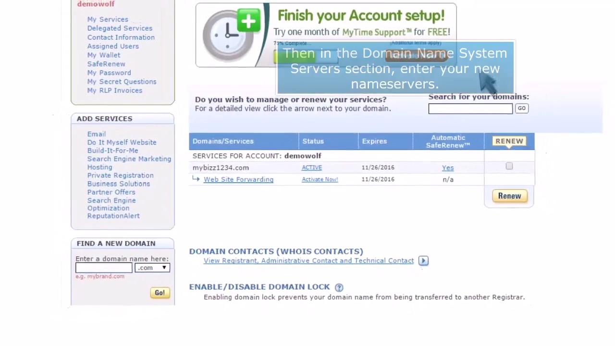Open View Registrant, Administrative and Technical Contact link
Screen dimensions: 615x346
click(308, 260)
